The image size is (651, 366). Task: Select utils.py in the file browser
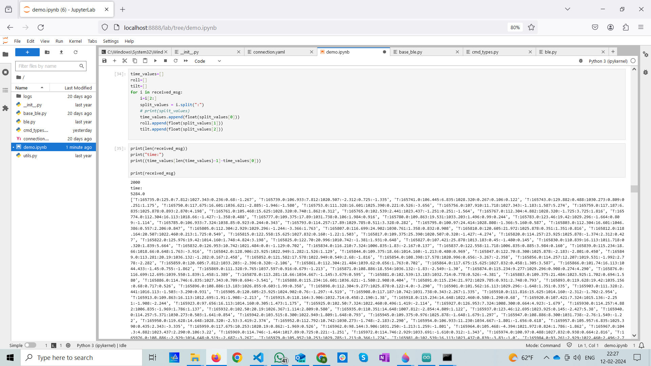pos(54,156)
